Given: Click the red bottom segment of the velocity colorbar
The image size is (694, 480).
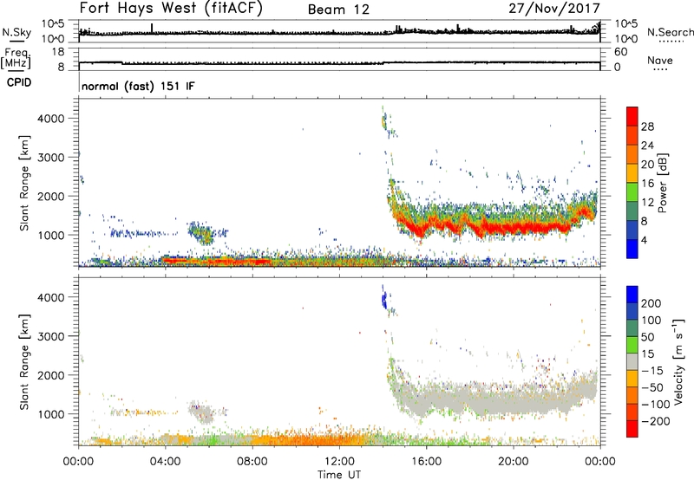Looking at the screenshot, I should tap(632, 429).
